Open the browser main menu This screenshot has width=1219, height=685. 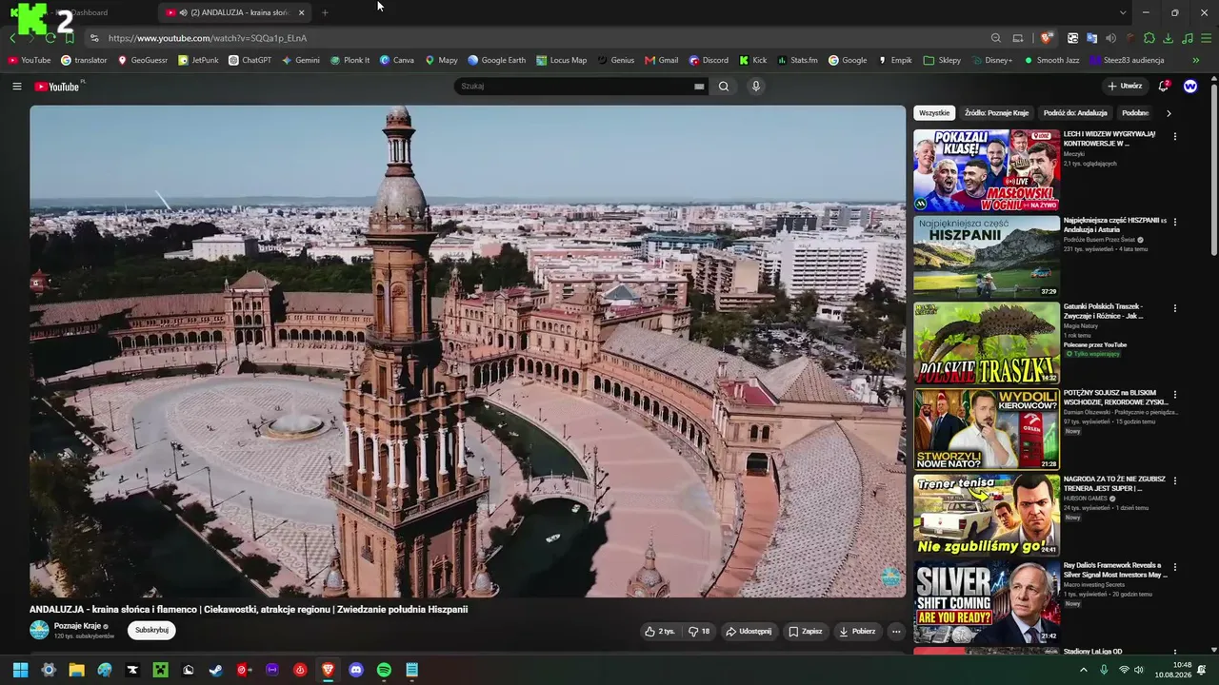coord(1207,38)
